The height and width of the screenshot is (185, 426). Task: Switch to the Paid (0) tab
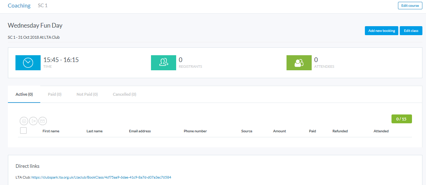(55, 94)
